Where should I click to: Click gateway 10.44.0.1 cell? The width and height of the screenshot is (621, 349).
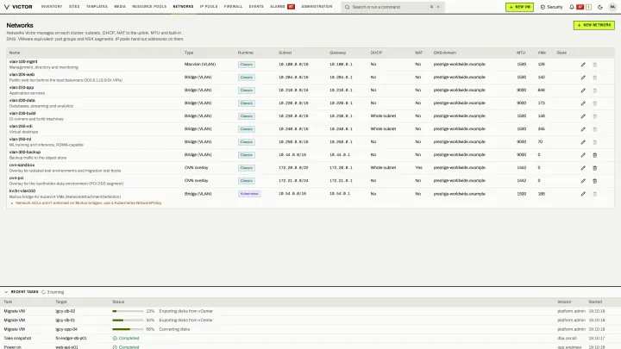click(x=340, y=155)
